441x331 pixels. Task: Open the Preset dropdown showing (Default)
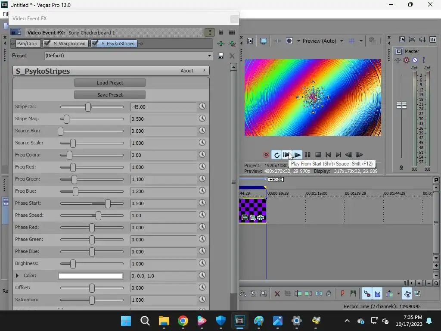[128, 56]
